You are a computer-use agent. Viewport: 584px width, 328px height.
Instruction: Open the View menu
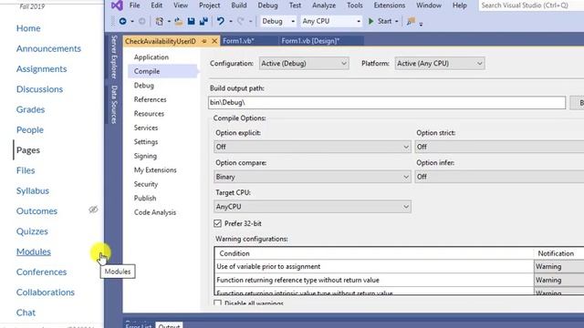181,5
